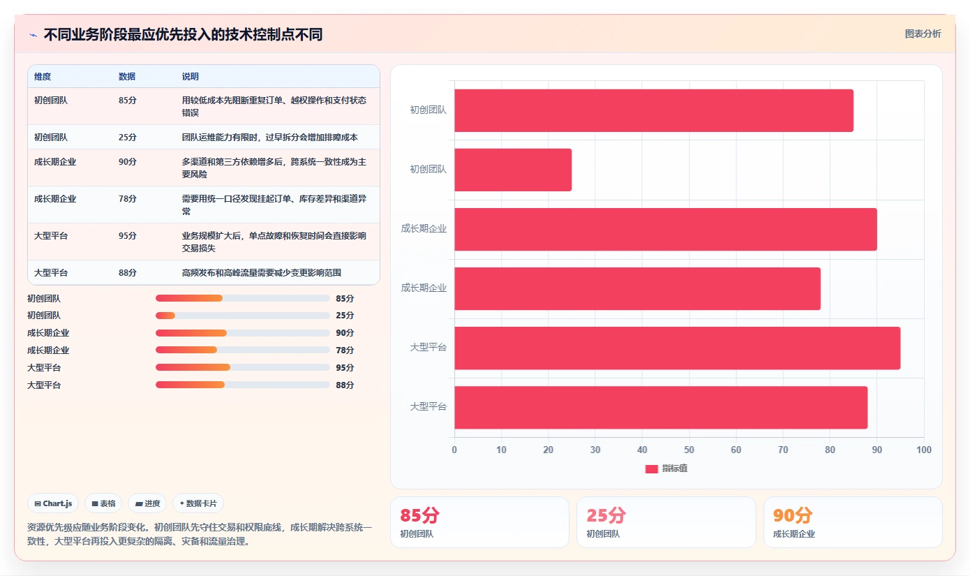970x576 pixels.
Task: Open the 25分 初创团队 data card
Action: (666, 522)
